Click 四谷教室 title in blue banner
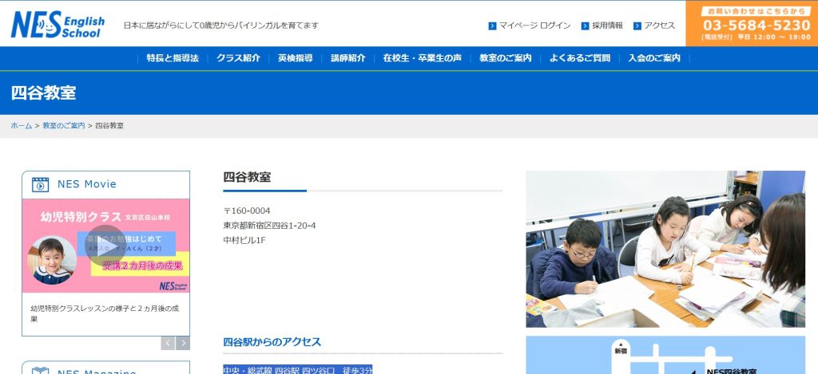Image resolution: width=818 pixels, height=374 pixels. tap(43, 93)
